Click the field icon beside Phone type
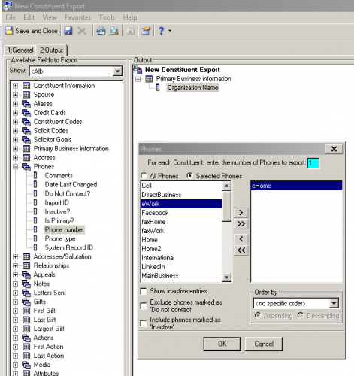This screenshot has height=376, width=354. pyautogui.click(x=35, y=238)
